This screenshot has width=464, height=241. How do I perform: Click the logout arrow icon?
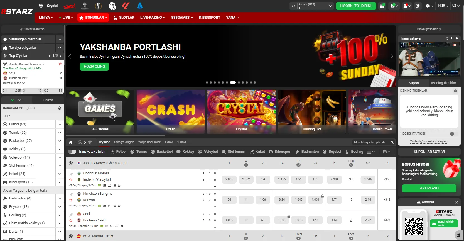click(418, 6)
